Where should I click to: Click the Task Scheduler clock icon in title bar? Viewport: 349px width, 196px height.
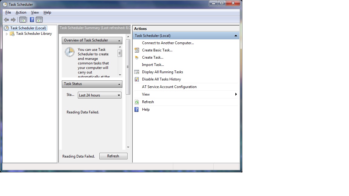5,4
